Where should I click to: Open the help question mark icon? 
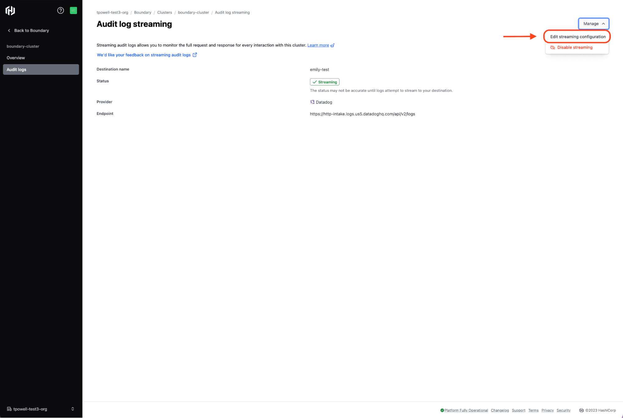point(60,11)
